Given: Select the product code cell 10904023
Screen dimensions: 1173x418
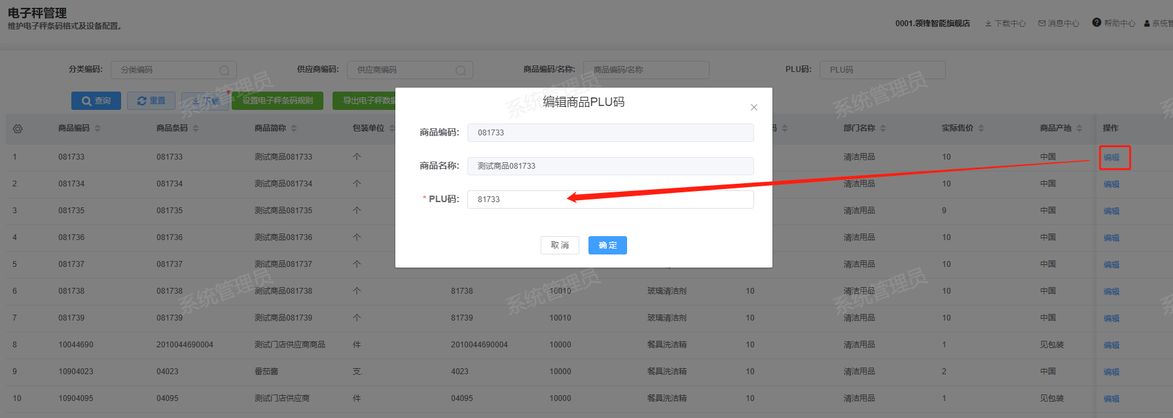Looking at the screenshot, I should 76,372.
